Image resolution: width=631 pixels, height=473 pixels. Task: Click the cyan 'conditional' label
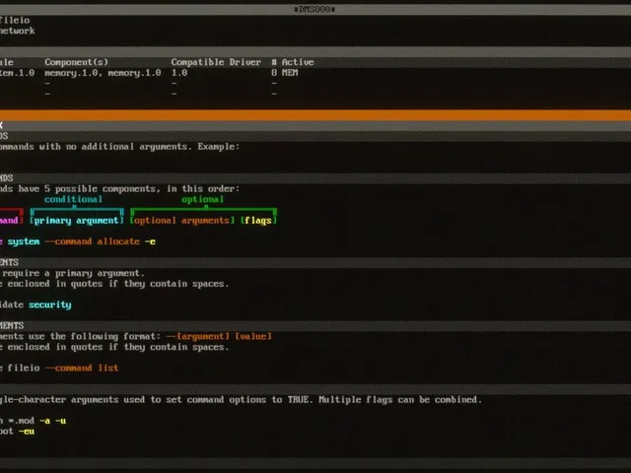73,199
